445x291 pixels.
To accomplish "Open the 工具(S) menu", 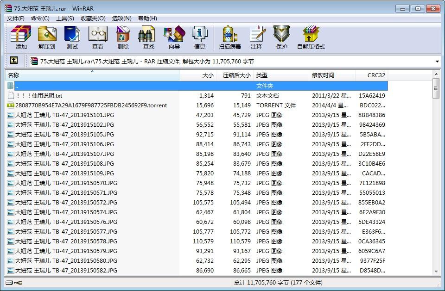I will click(65, 19).
